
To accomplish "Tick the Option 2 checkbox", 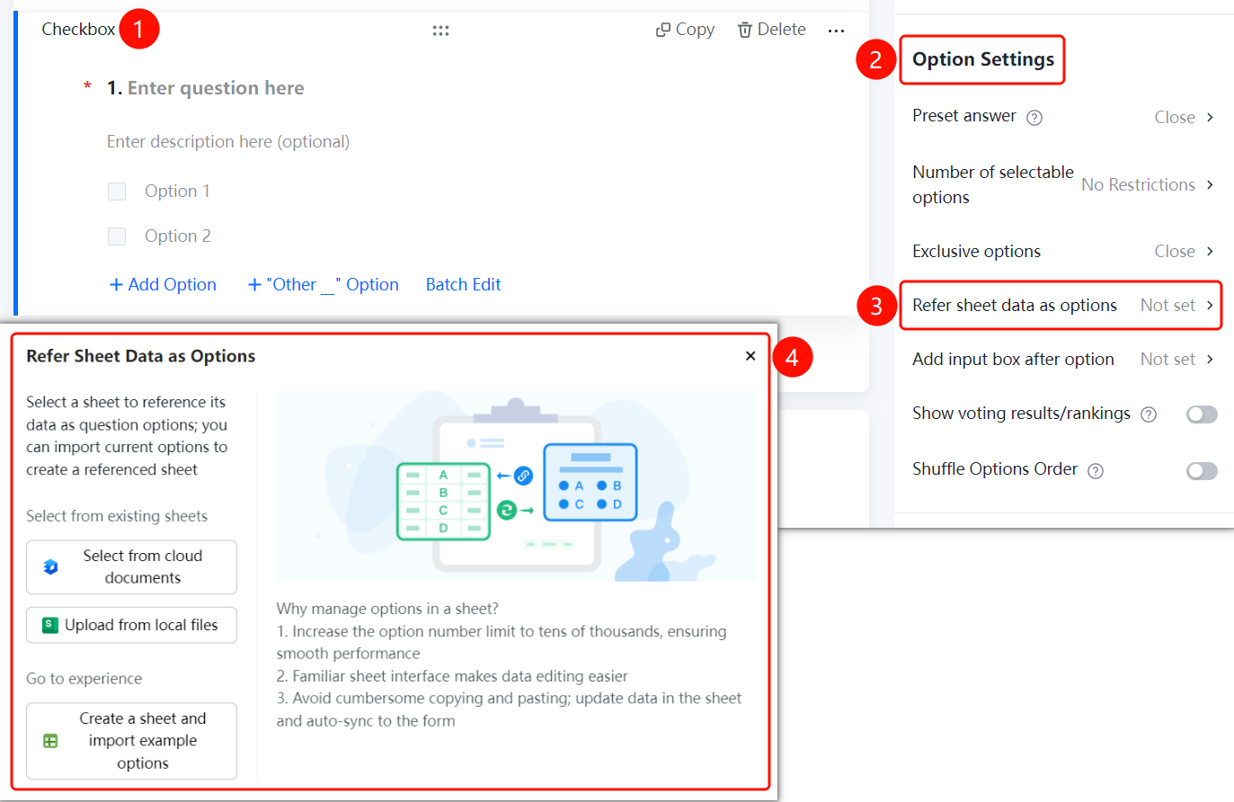I will (117, 236).
